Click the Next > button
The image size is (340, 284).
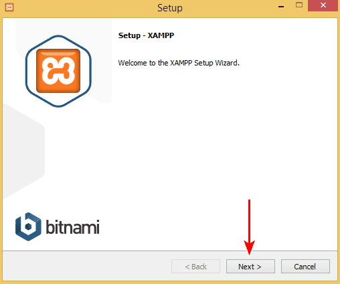[250, 266]
